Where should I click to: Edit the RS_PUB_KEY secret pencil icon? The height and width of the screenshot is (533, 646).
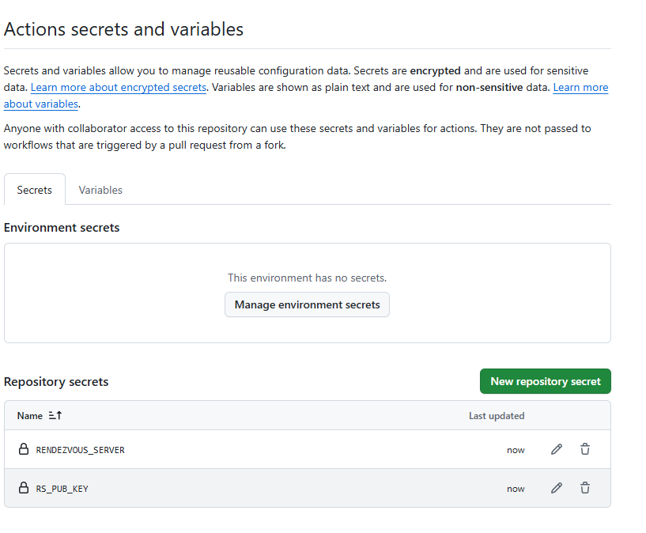click(x=557, y=488)
